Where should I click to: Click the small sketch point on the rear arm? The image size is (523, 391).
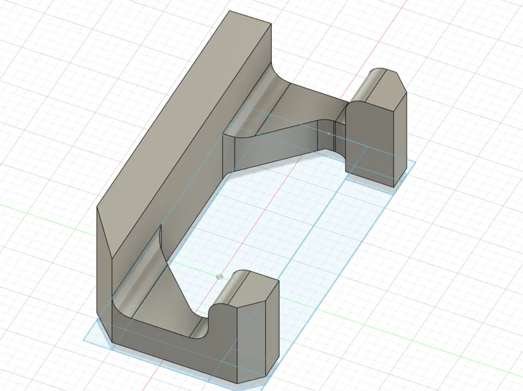(x=328, y=134)
